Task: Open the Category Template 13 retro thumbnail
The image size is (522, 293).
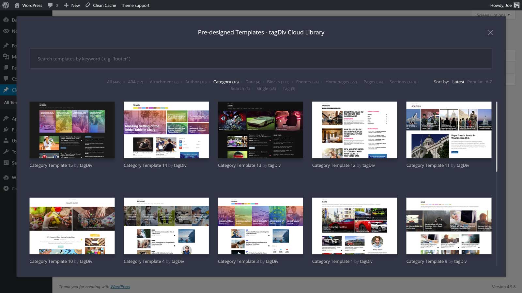Action: [260, 130]
